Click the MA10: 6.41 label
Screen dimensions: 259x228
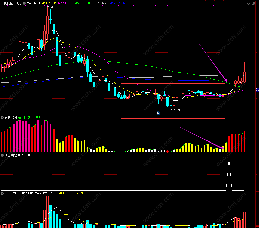(x=49, y=3)
